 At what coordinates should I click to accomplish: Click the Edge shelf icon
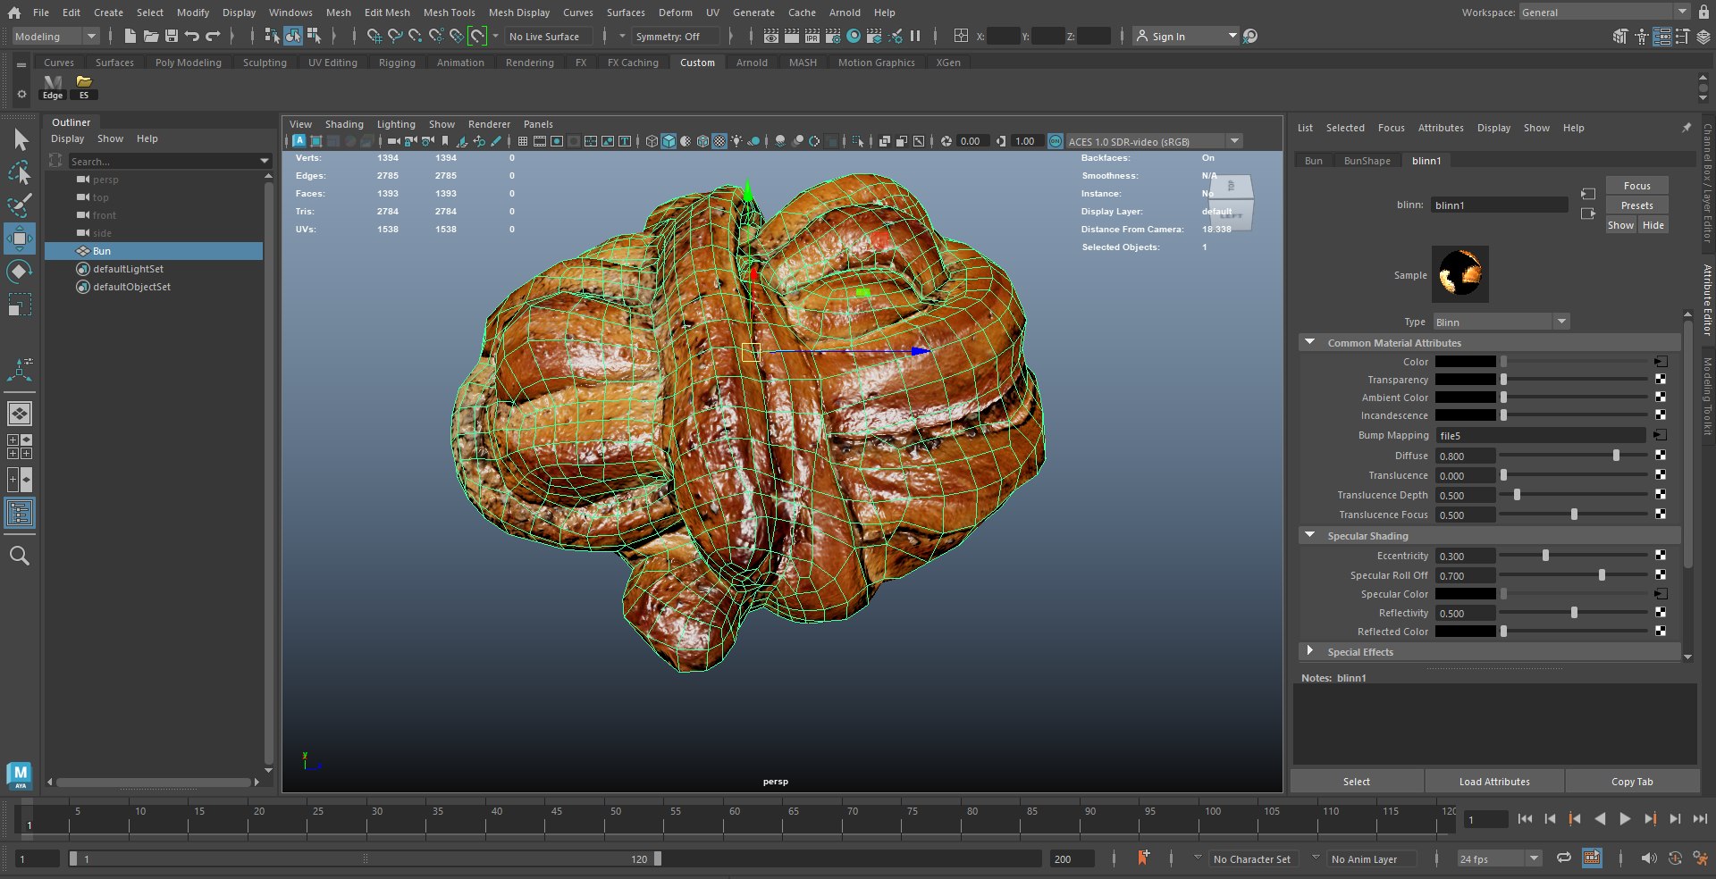(54, 87)
